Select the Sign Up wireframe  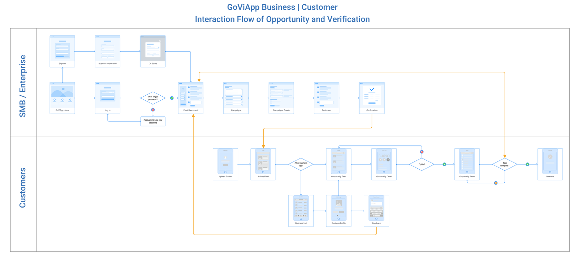(62, 51)
